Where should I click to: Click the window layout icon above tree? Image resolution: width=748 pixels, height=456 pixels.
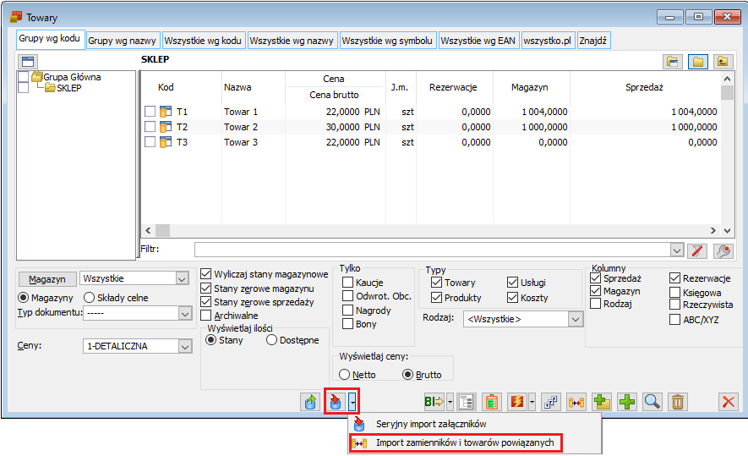coord(28,61)
